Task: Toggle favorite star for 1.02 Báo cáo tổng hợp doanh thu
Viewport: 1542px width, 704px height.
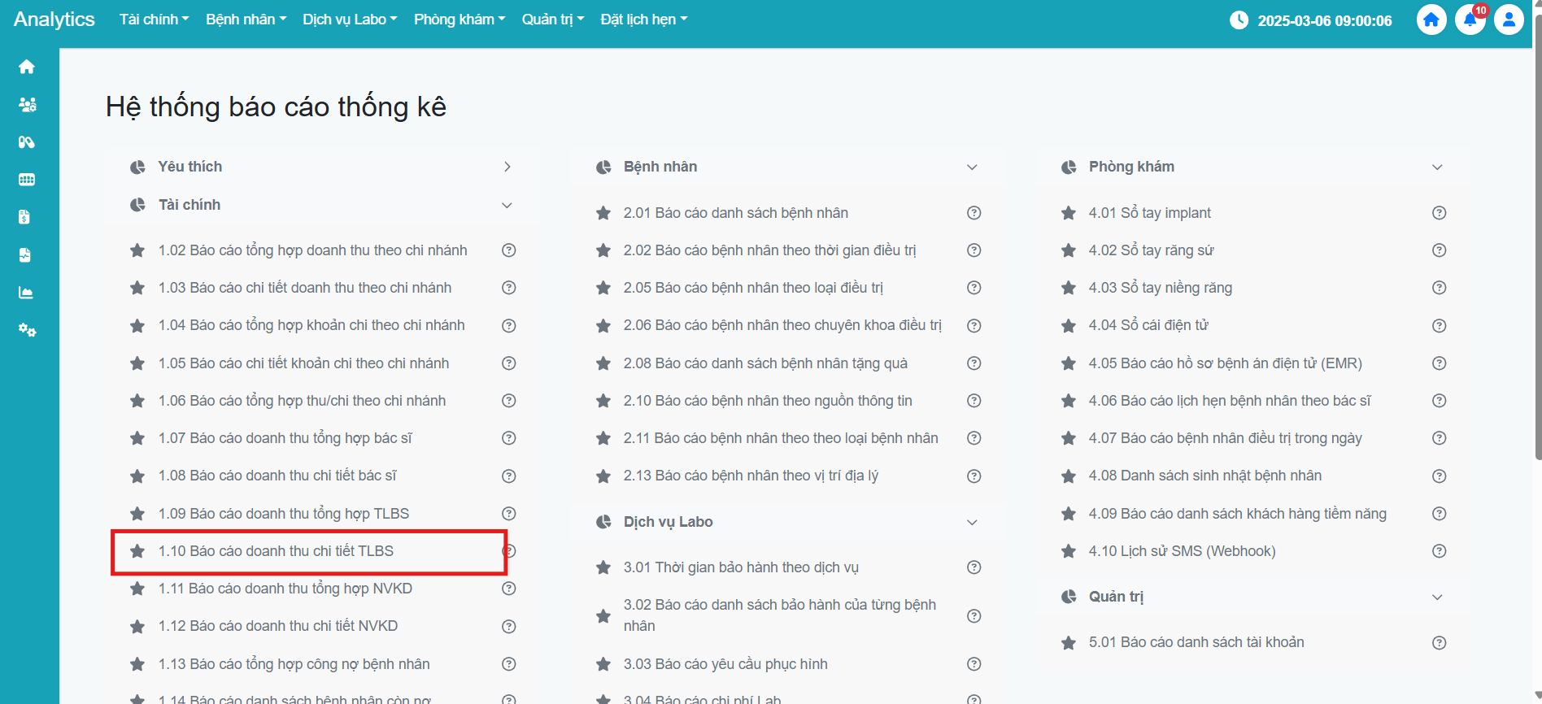Action: [x=137, y=250]
